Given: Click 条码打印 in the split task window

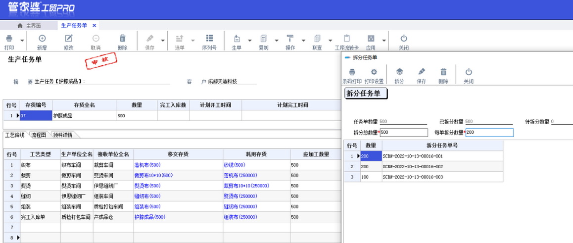Looking at the screenshot, I should point(351,72).
